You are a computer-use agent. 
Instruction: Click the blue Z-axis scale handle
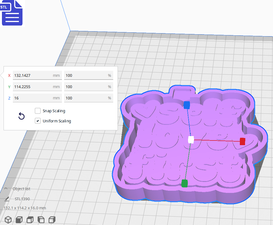point(187,105)
